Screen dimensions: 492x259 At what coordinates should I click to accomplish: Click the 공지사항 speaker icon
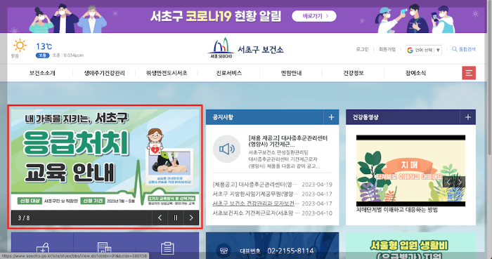(x=226, y=149)
